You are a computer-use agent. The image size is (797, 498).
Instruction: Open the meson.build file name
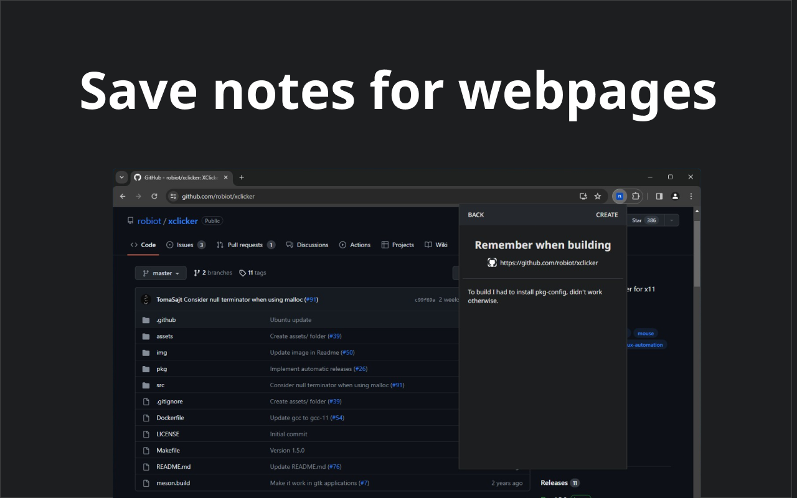pos(173,483)
